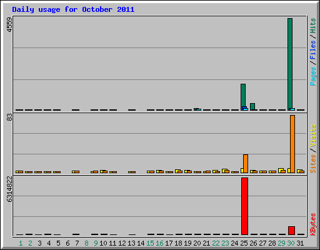Click the yellow visits bar for day 23
This screenshot has width=320, height=250.
click(x=224, y=171)
